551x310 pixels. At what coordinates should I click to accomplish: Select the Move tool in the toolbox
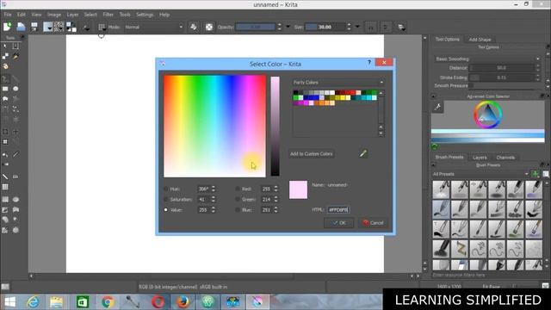pyautogui.click(x=15, y=132)
